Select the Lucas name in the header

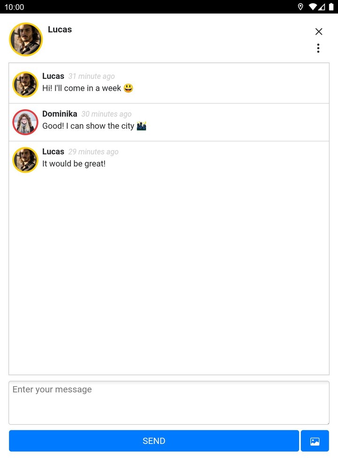click(x=60, y=30)
